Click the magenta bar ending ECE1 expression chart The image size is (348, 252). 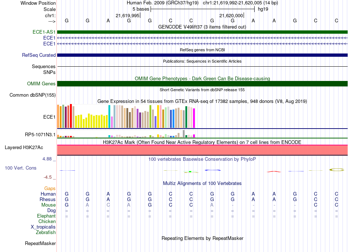click(x=194, y=118)
